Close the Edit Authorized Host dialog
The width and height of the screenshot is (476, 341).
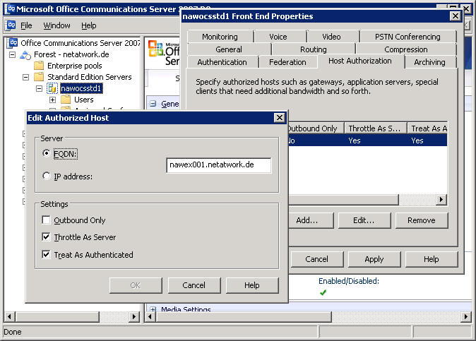(280, 118)
